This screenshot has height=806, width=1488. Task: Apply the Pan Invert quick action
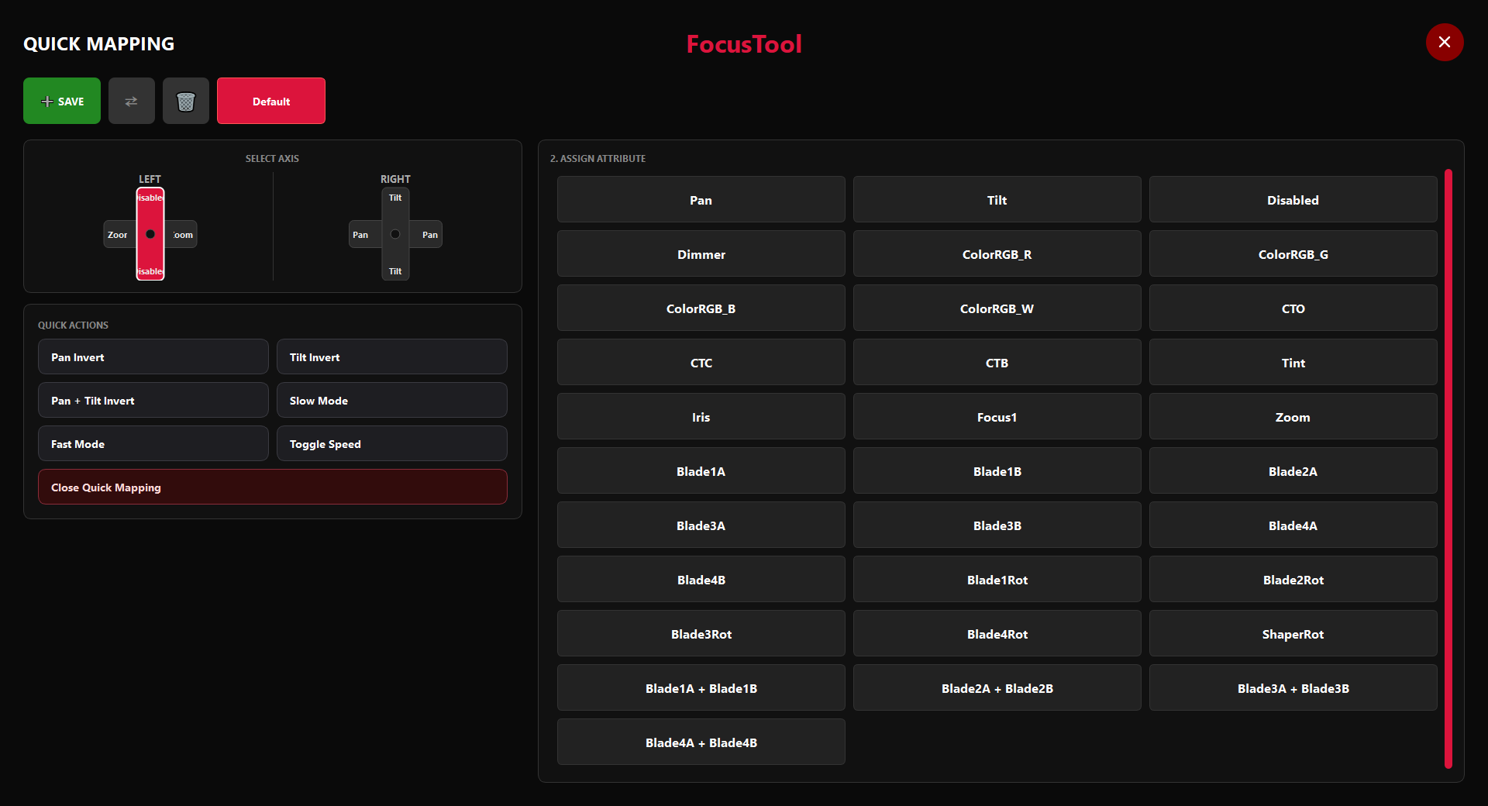153,356
